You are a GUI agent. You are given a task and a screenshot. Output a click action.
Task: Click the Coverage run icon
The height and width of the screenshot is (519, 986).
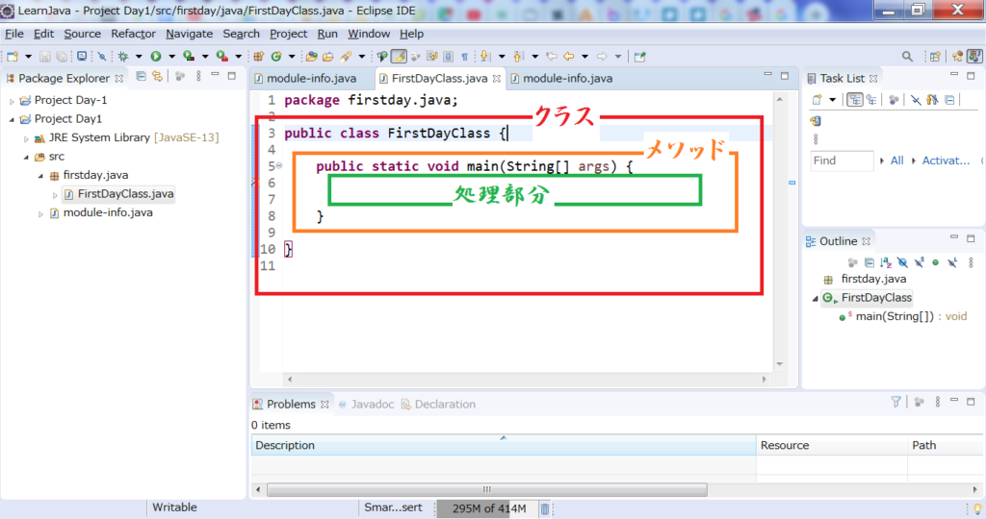(x=189, y=57)
